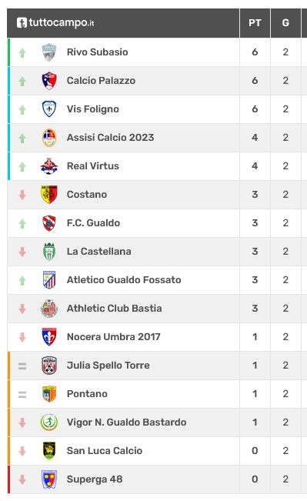The image size is (307, 501).
Task: Click the Real Virtus team crest
Action: [x=49, y=165]
